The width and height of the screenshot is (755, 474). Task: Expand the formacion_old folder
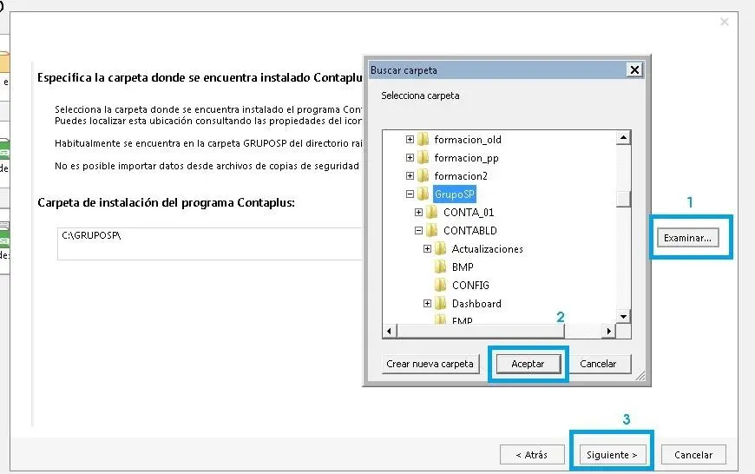tap(410, 139)
